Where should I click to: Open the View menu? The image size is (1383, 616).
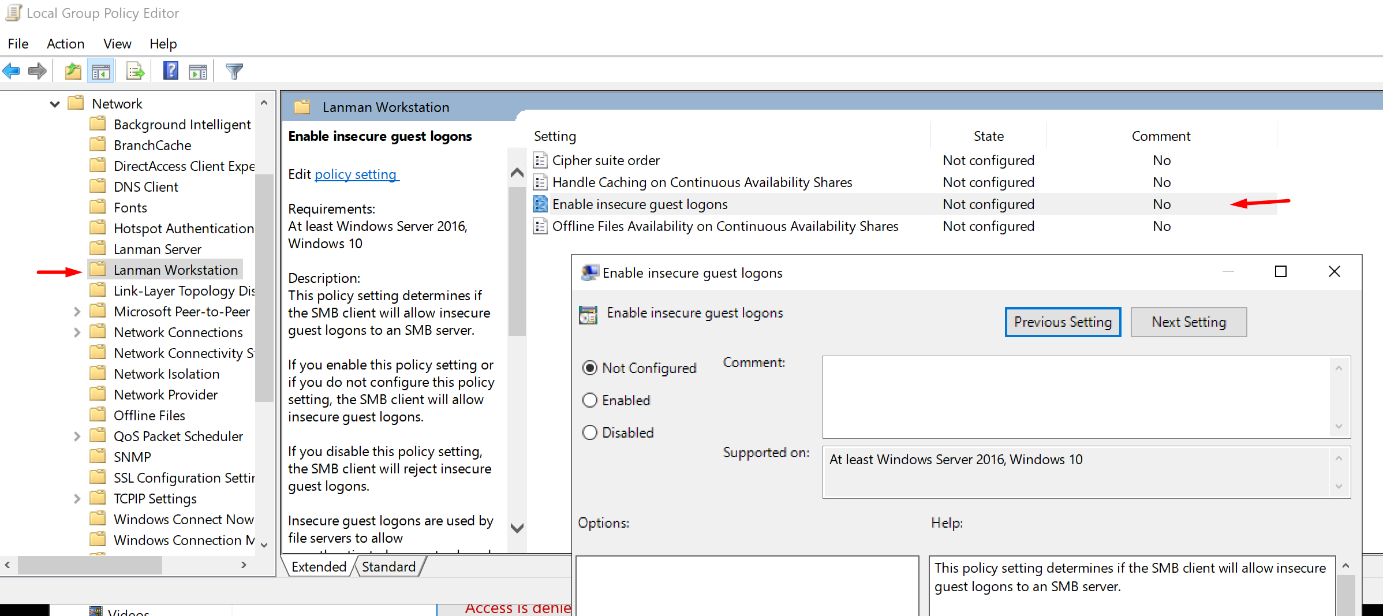point(117,44)
